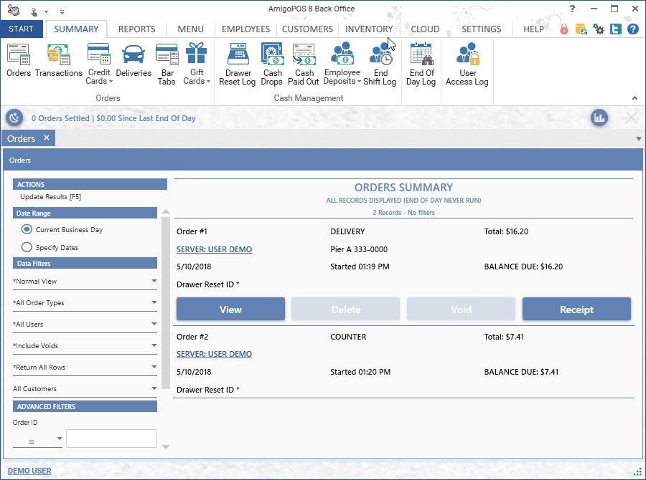The height and width of the screenshot is (480, 646).
Task: Expand the All Order Types dropdown
Action: point(85,303)
